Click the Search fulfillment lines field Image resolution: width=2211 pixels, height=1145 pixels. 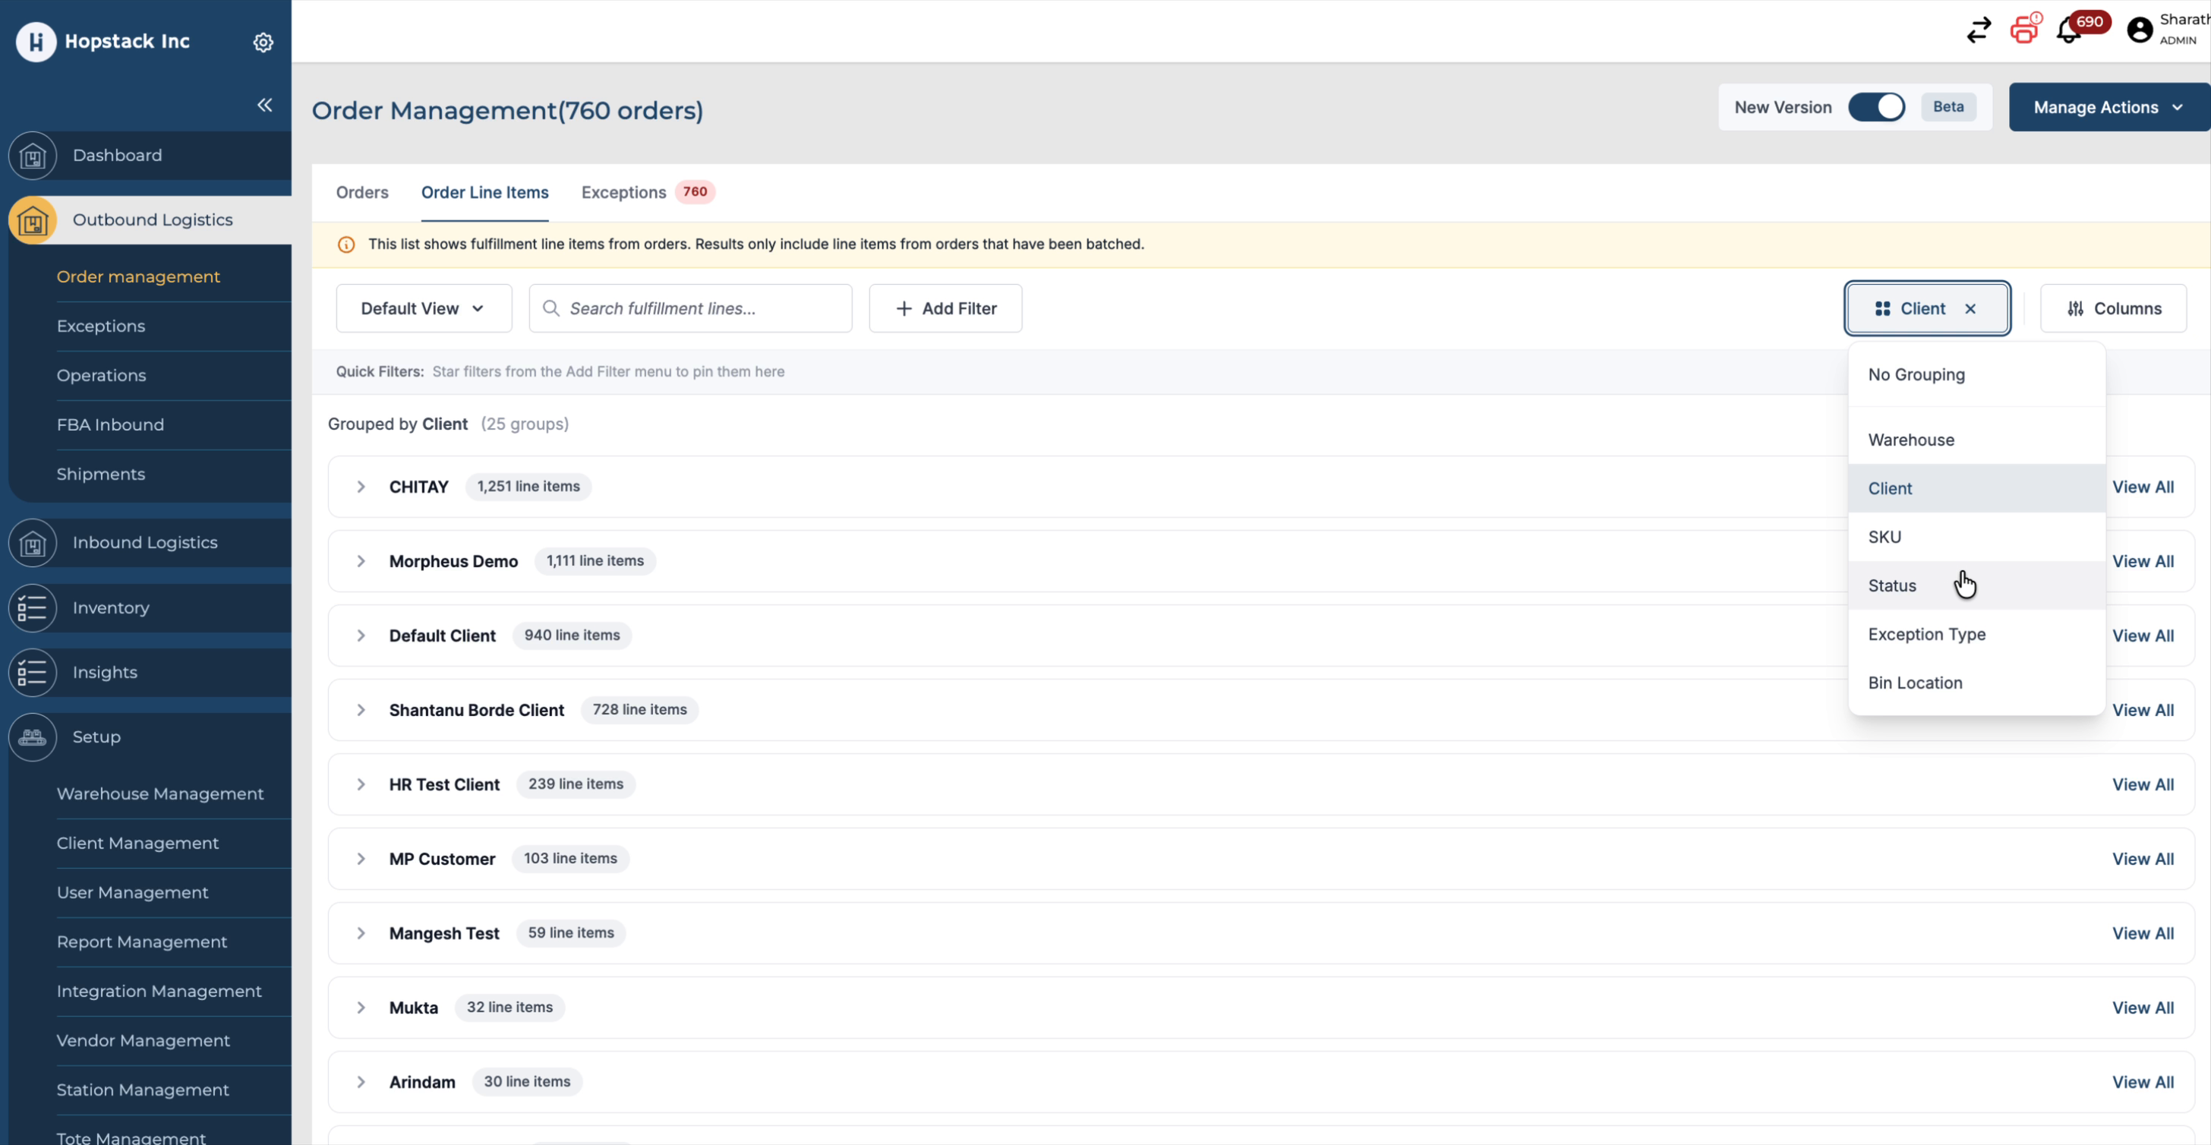[690, 308]
